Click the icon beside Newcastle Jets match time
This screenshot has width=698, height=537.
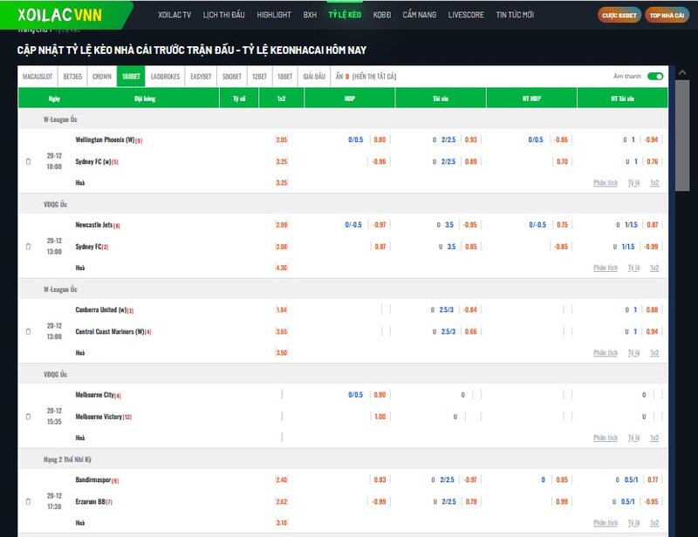click(28, 247)
